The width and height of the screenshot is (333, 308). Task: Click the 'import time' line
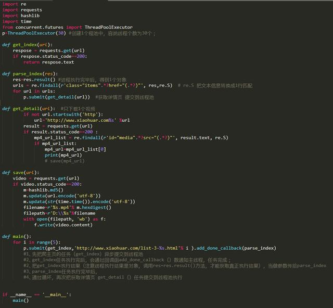(x=17, y=21)
